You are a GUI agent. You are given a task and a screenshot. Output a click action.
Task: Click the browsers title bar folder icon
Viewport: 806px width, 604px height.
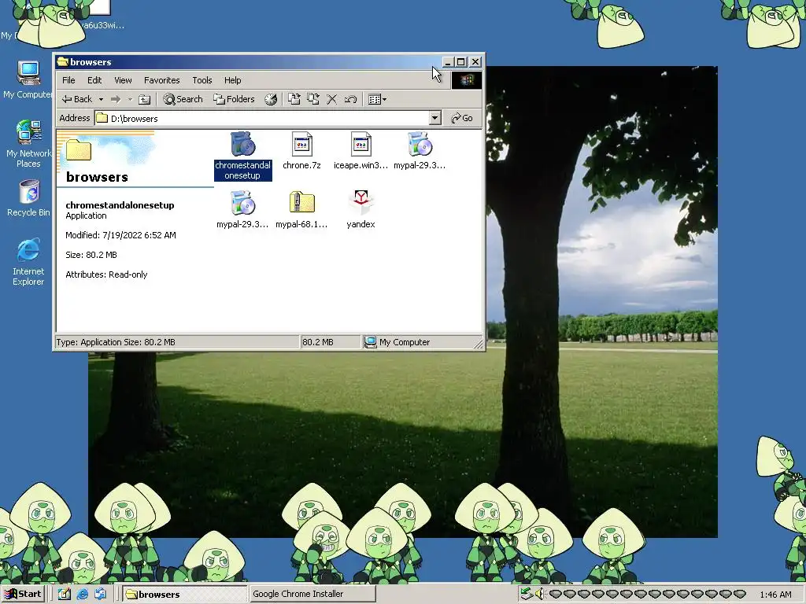(63, 62)
